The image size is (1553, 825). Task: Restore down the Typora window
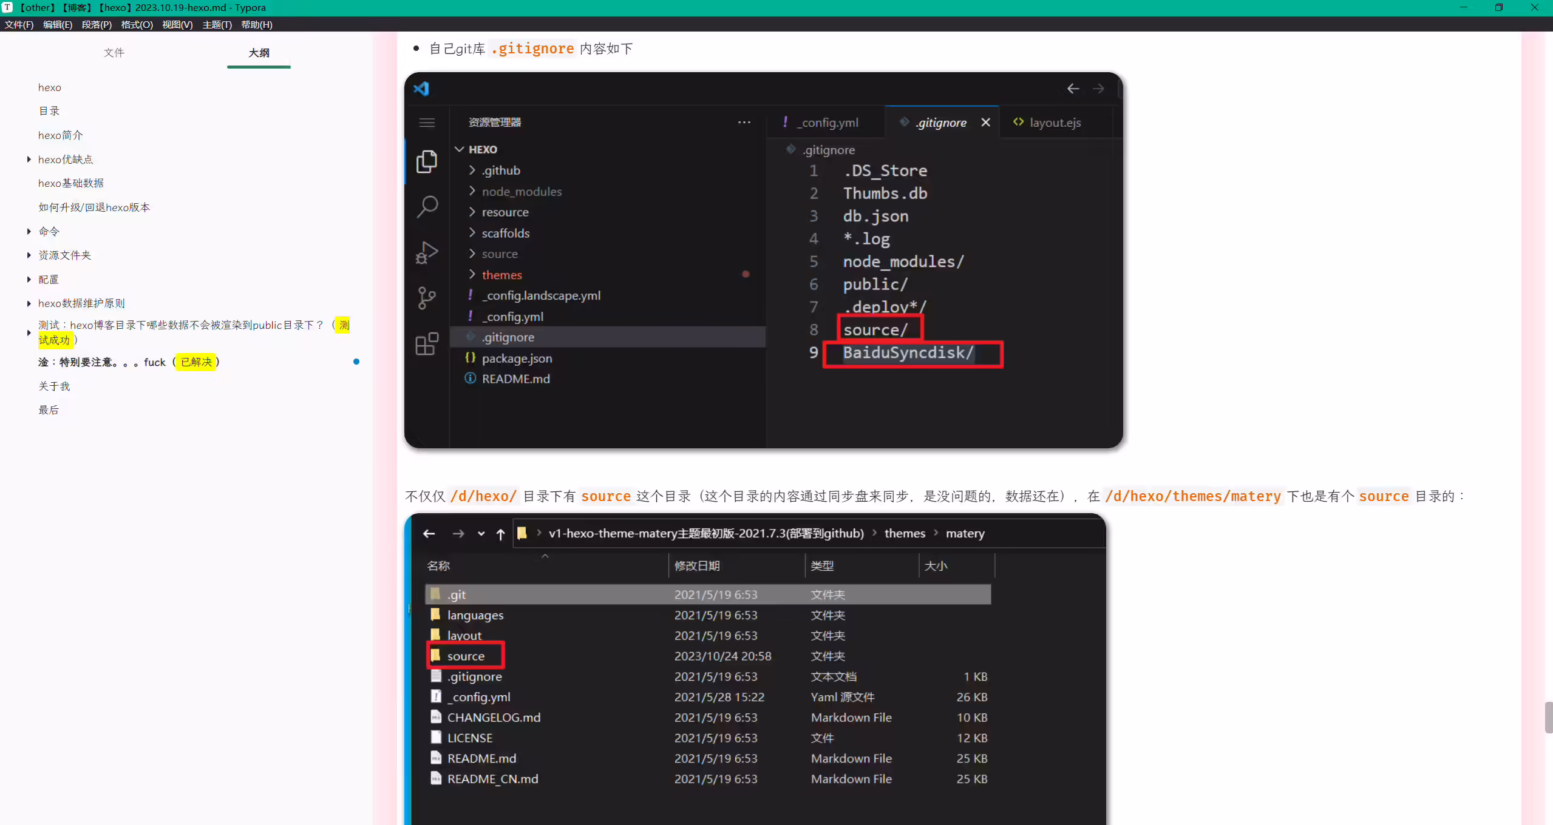(x=1499, y=8)
